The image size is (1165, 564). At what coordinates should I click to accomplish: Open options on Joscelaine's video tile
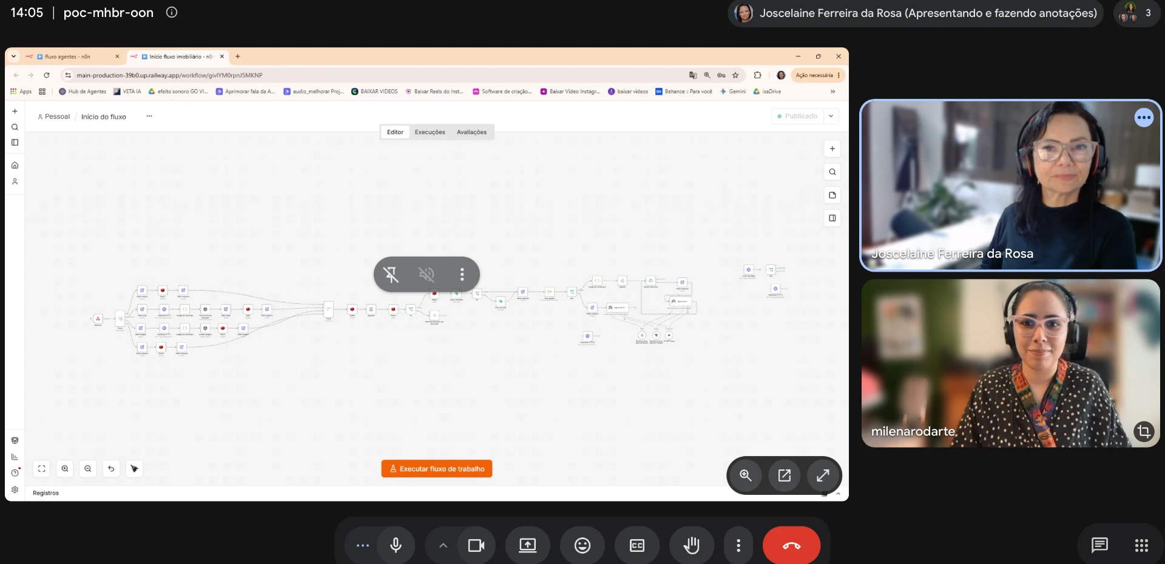tap(1144, 118)
